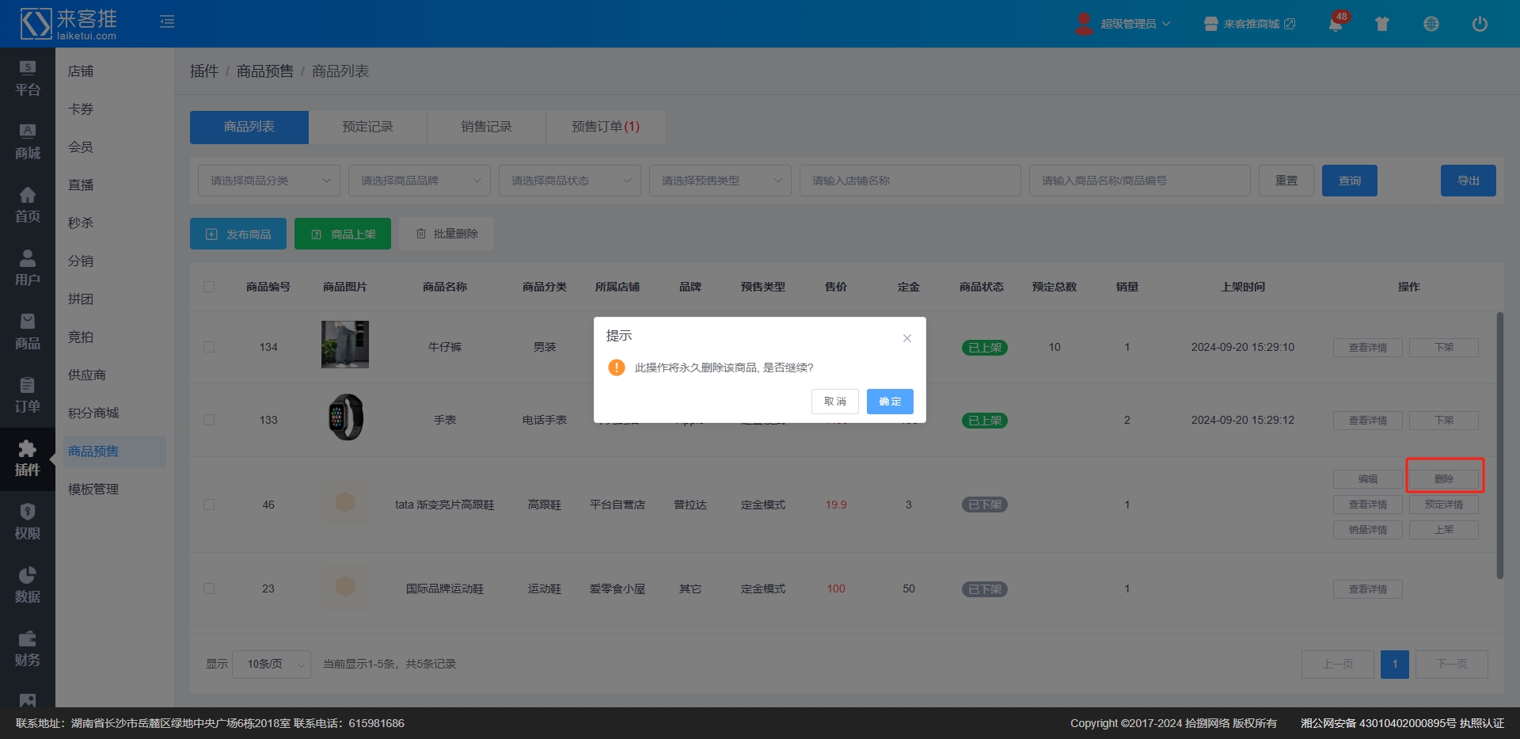Expand the 请选择商品分类 dropdown
Screen dimensions: 1520x739
point(268,181)
